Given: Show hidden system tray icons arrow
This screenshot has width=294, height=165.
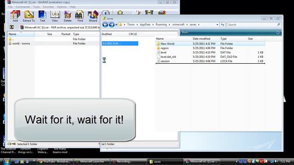Looking at the screenshot, I should coord(237,161).
